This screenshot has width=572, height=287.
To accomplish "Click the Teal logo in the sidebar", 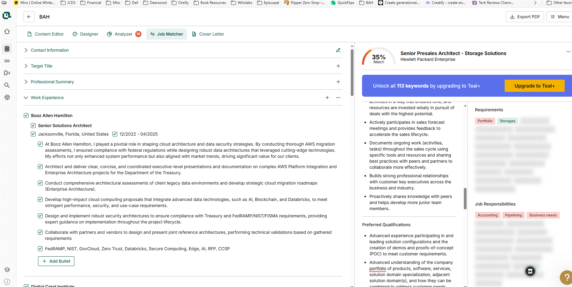I will point(7,16).
